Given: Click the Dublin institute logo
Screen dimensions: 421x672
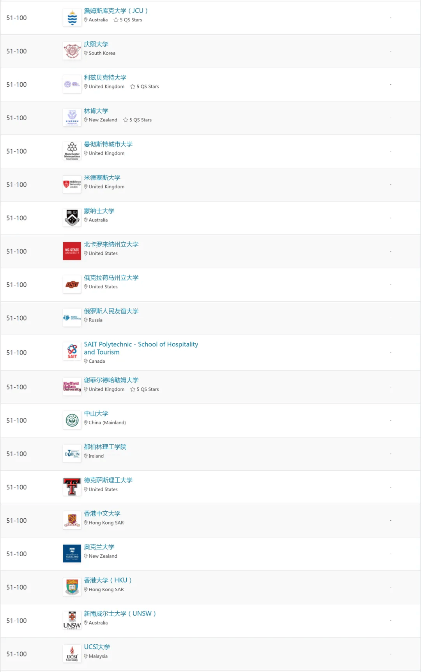Looking at the screenshot, I should pos(72,454).
